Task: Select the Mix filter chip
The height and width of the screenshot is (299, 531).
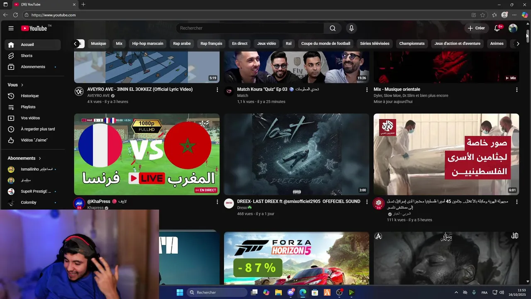Action: tap(119, 44)
